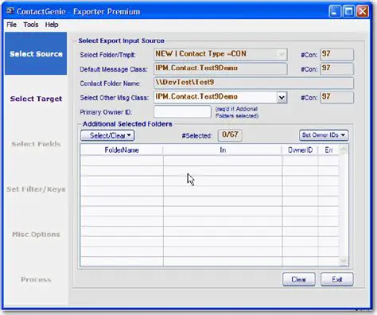Go to the Select Source step

tap(36, 53)
